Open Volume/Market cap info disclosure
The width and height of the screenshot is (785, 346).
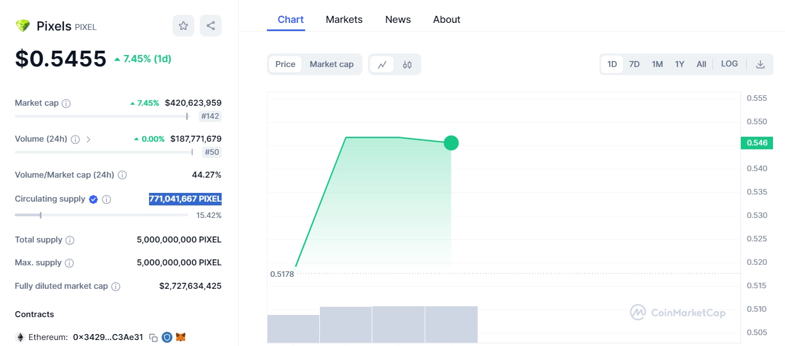pyautogui.click(x=122, y=174)
